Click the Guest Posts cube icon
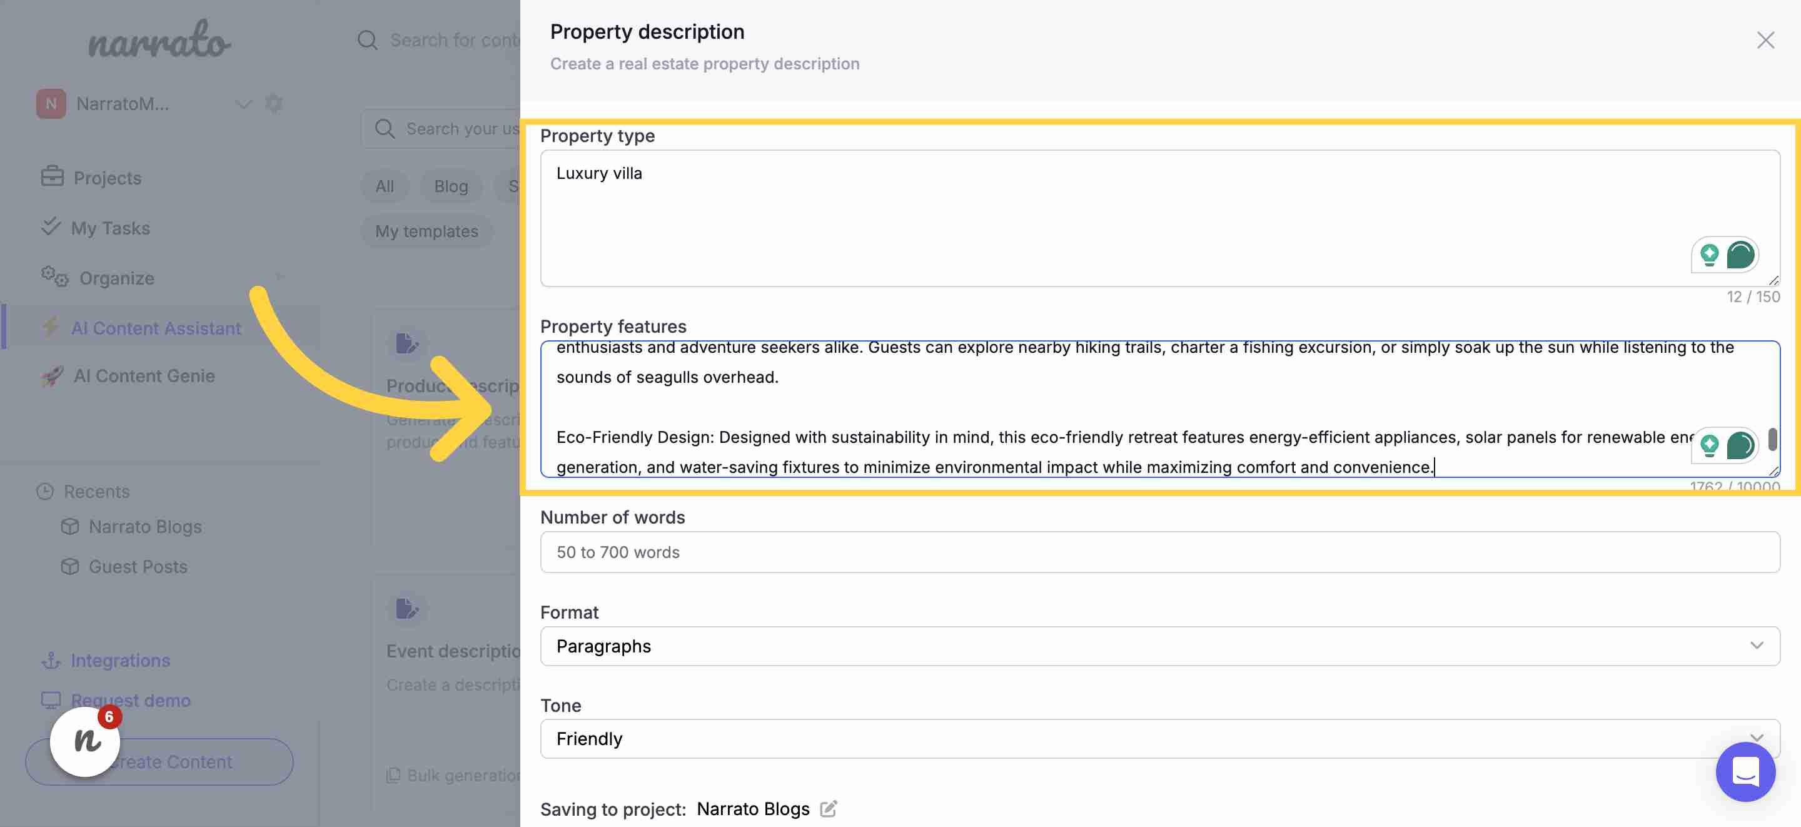 [x=70, y=566]
